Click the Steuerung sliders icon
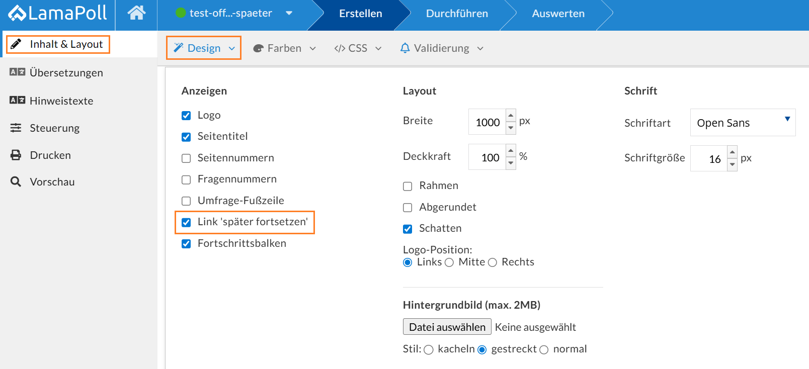The height and width of the screenshot is (369, 809). [16, 128]
